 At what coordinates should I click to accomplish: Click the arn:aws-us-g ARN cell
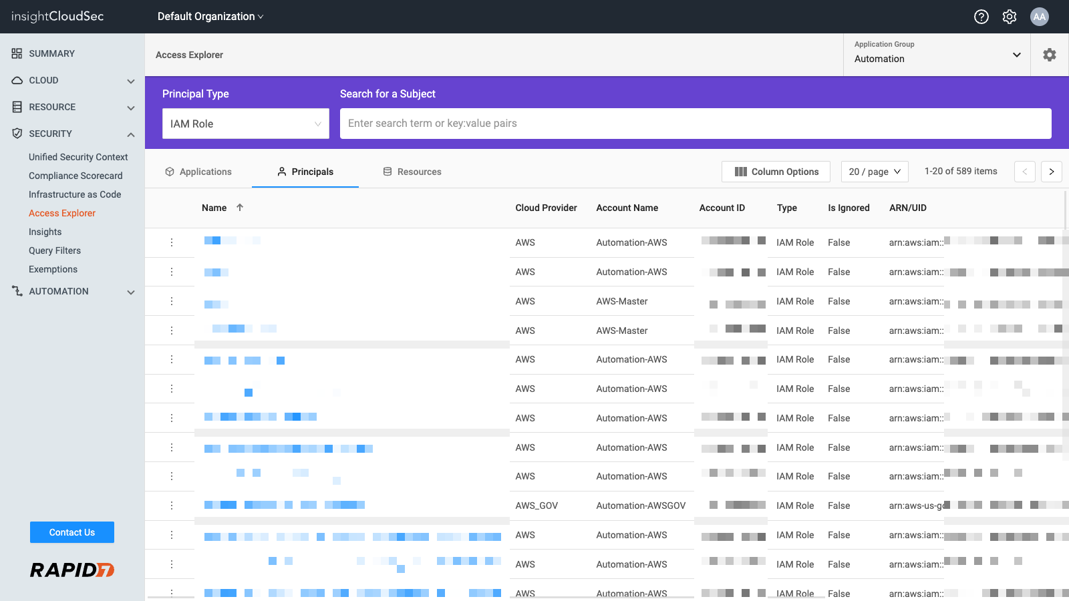(x=915, y=506)
